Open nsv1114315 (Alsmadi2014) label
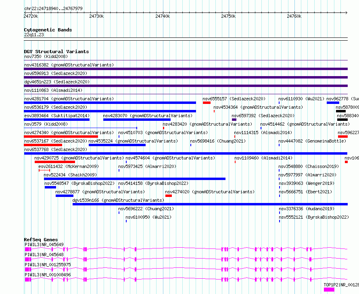Screen dimensions: 359x294 tap(263, 133)
